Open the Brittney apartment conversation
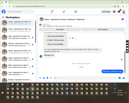Screen dimensions: 129x103 coord(18,80)
